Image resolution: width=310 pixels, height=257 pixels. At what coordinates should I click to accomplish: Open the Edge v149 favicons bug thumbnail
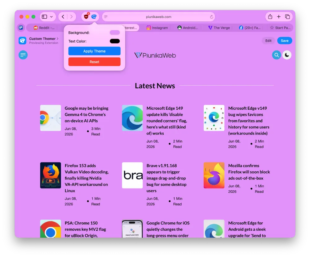coord(214,118)
